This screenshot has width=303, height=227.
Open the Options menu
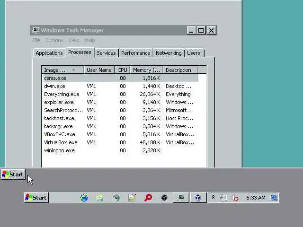point(54,40)
